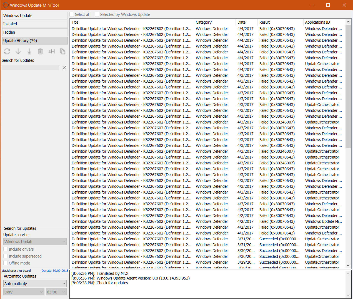The image size is (353, 299).
Task: Click the Translated by Mr.X log line
Action: click(x=100, y=273)
